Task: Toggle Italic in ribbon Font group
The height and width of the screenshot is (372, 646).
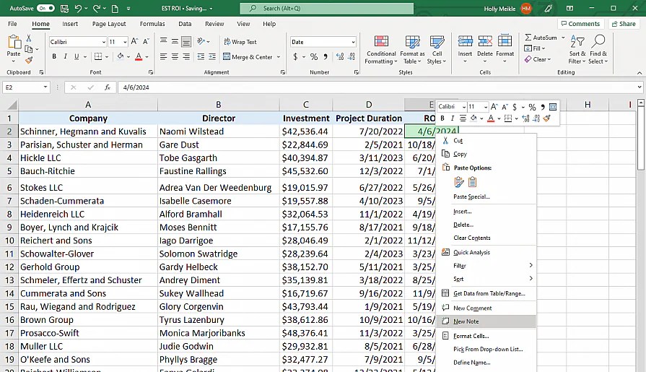Action: (65, 56)
